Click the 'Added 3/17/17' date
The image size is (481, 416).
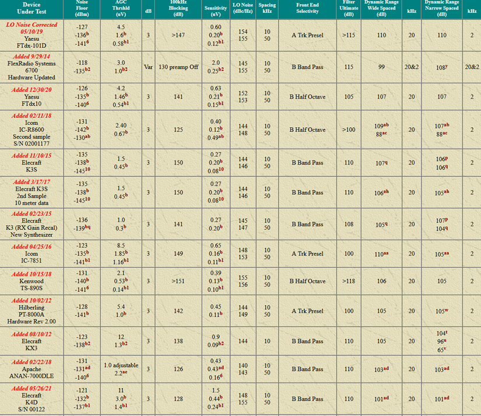click(x=31, y=182)
